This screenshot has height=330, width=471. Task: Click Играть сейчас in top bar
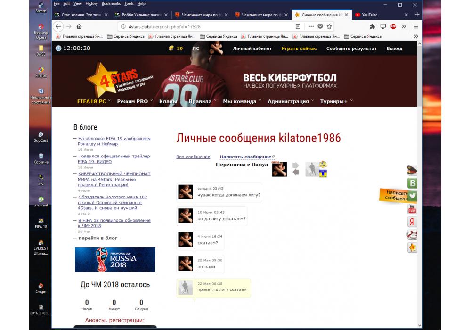[299, 49]
